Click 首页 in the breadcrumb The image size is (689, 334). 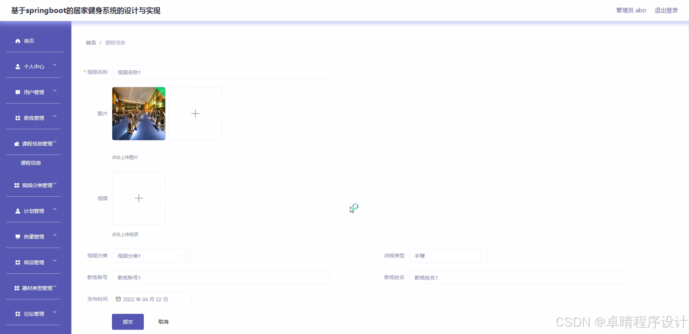[90, 43]
